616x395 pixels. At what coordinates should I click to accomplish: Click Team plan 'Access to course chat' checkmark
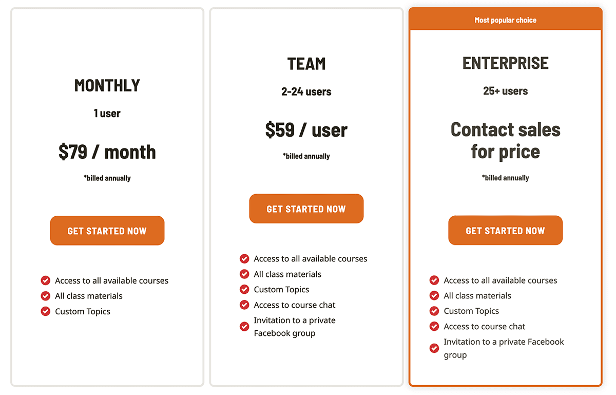click(244, 305)
